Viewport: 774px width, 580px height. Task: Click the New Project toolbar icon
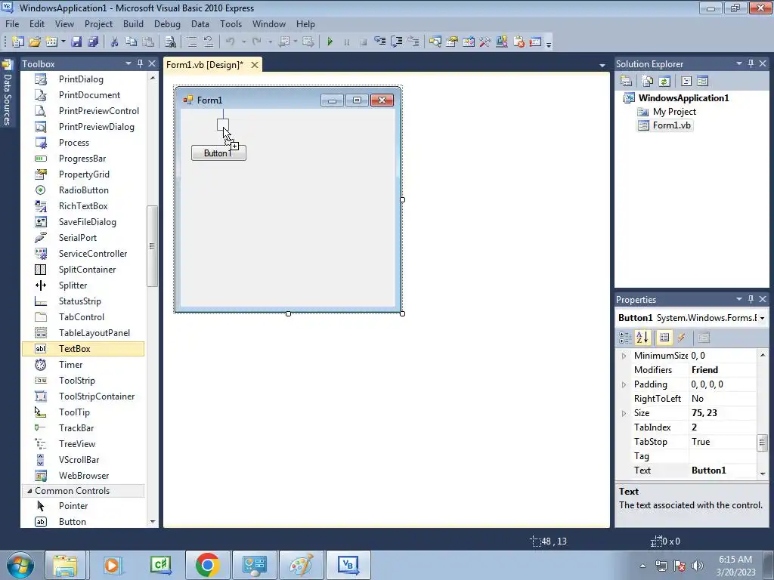18,42
